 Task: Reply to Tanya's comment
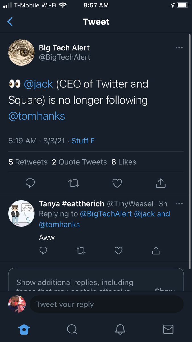tap(43, 251)
